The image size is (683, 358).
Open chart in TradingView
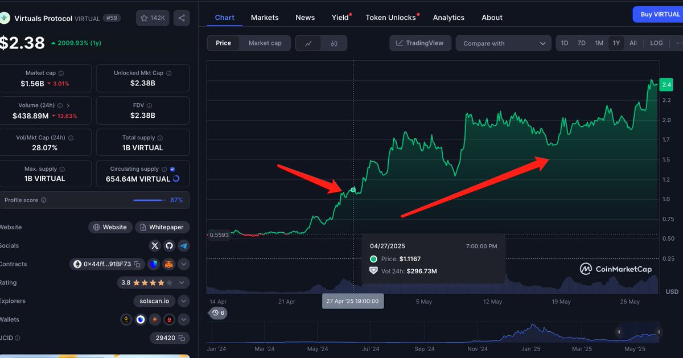coord(420,43)
